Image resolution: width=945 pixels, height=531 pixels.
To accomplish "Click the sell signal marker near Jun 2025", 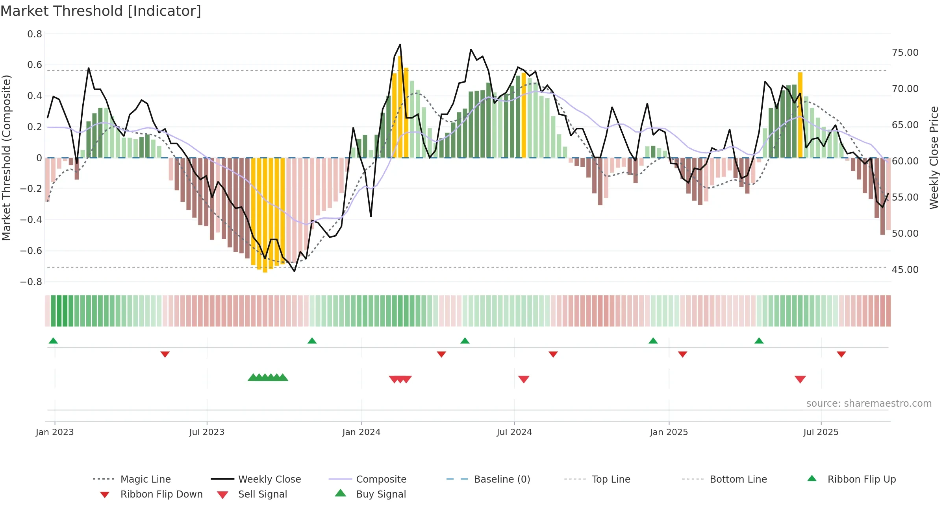I will [800, 380].
